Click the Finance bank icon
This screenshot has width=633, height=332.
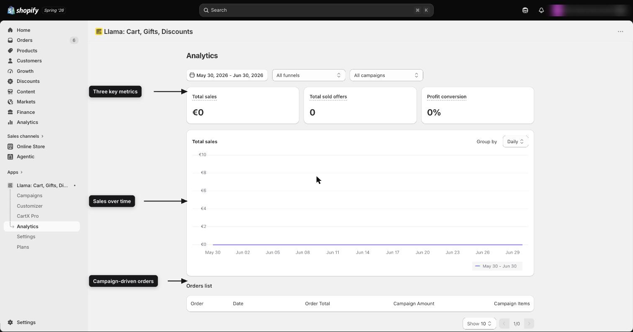[10, 112]
